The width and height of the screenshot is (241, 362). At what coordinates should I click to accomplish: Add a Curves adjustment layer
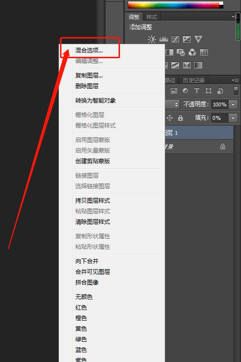tap(175, 39)
